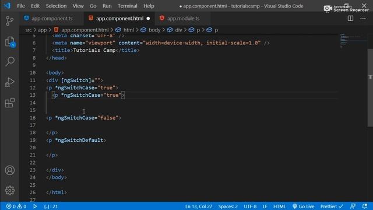The image size is (373, 210).
Task: Open the View menu
Action: click(x=78, y=6)
